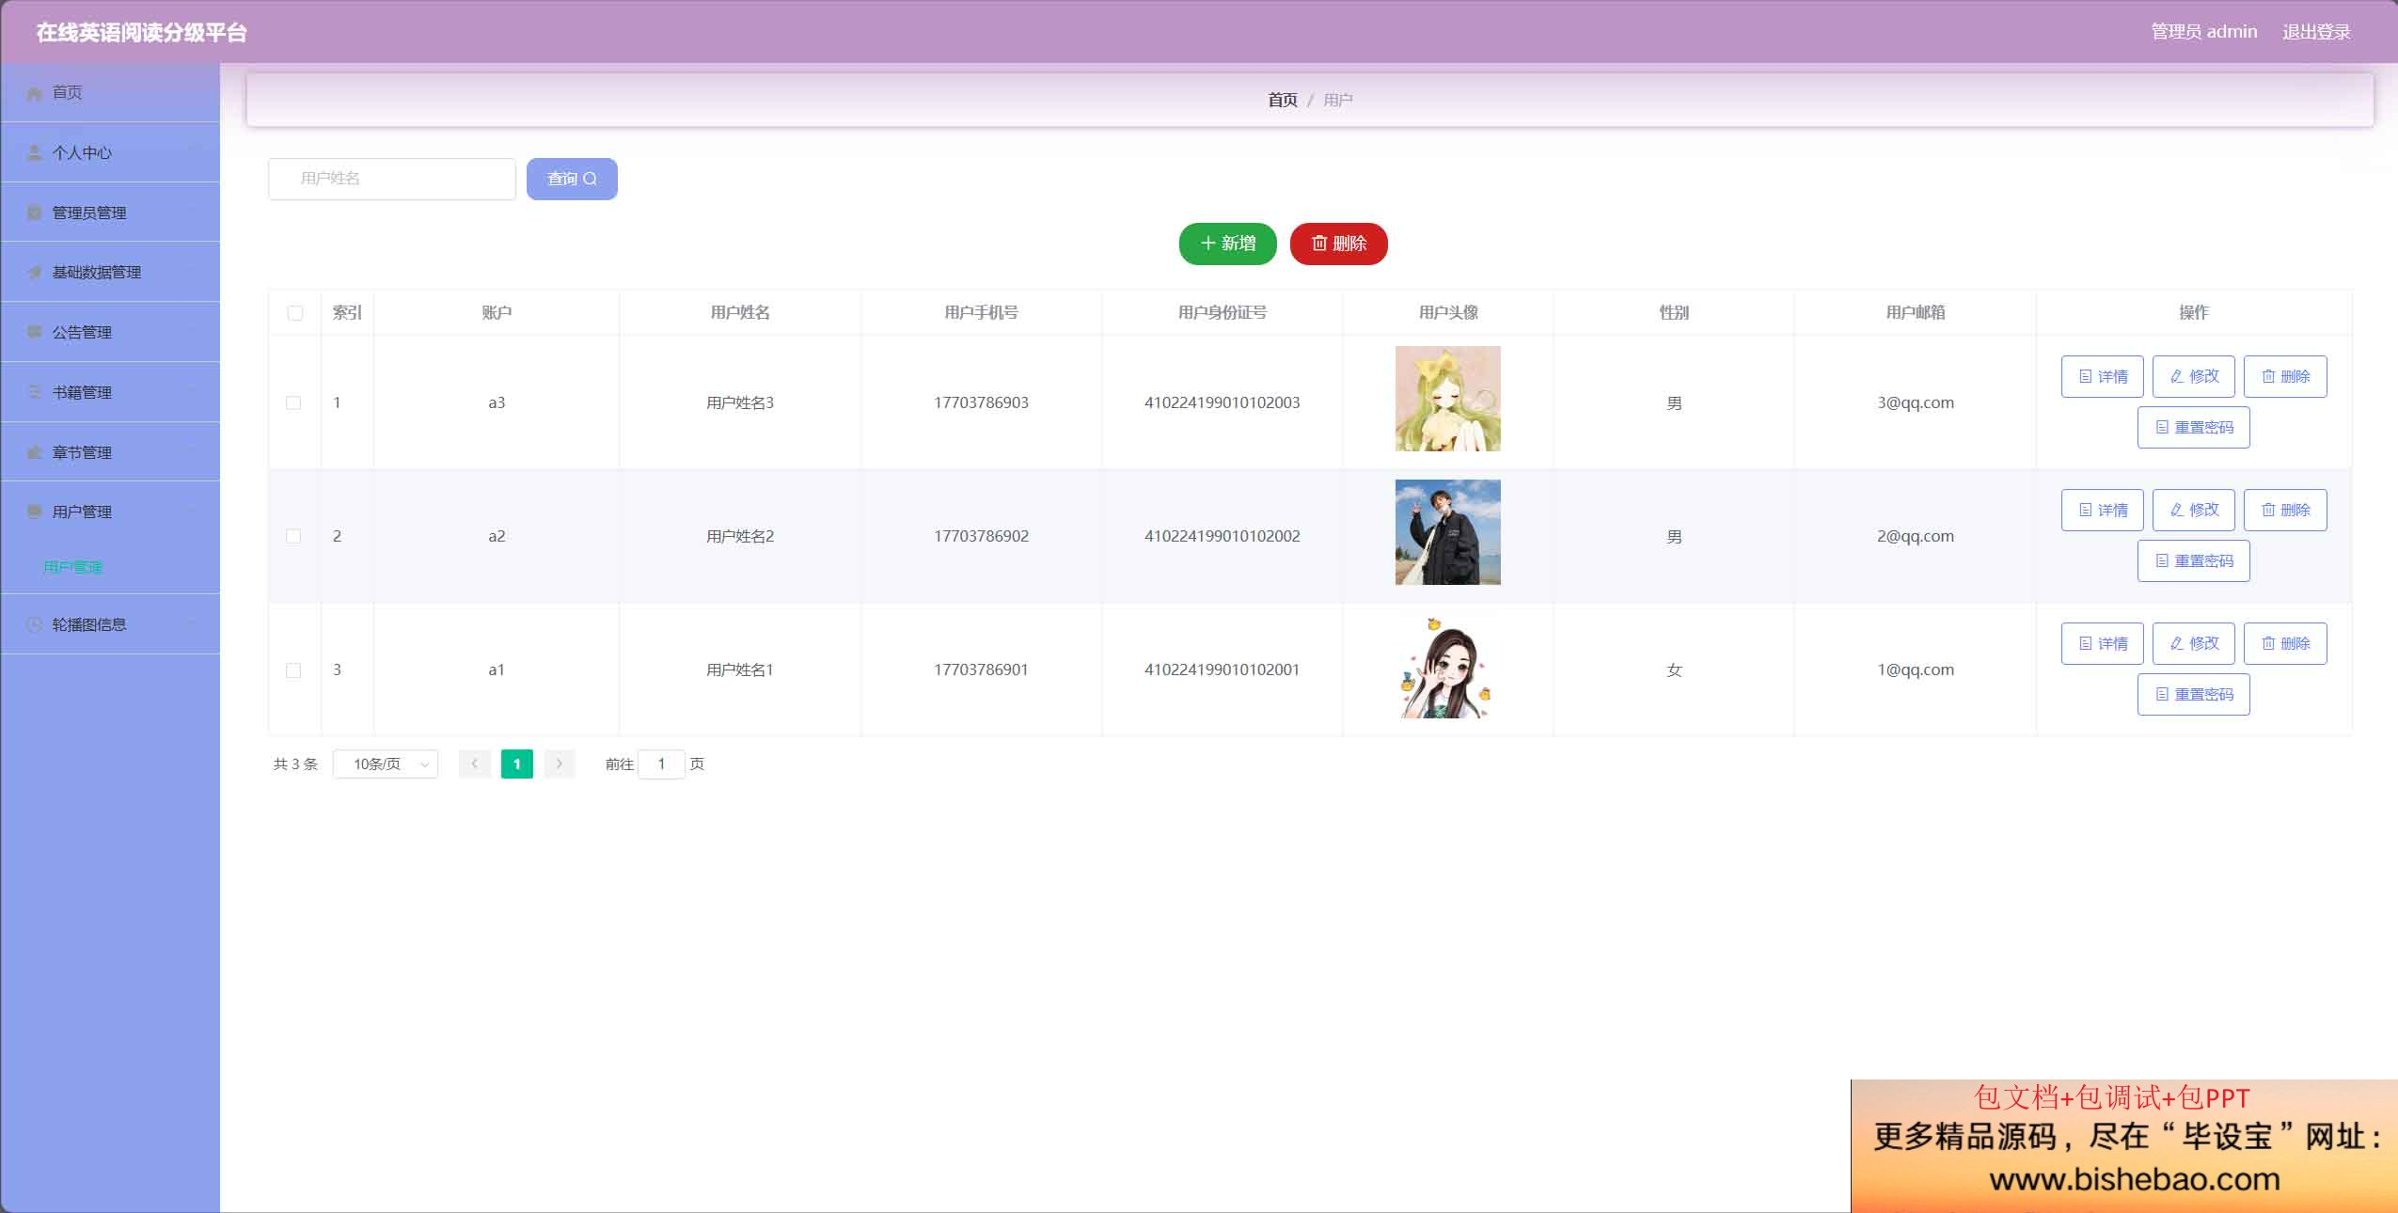Viewport: 2398px width, 1213px height.
Task: Click the edit pencil icon for user a2
Action: click(x=2176, y=510)
